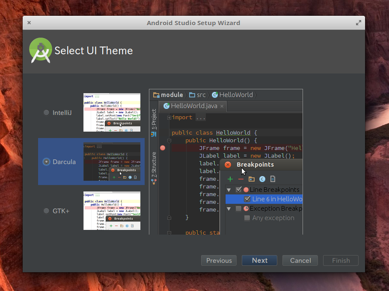389x291 pixels.
Task: Remove breakpoint with the red minus icon
Action: pyautogui.click(x=241, y=179)
